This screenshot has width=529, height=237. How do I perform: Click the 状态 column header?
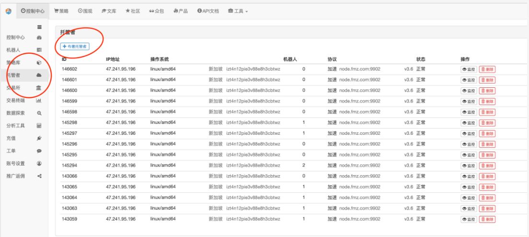click(x=421, y=59)
